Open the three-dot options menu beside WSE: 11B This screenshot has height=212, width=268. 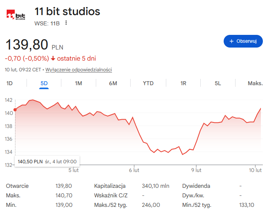(x=66, y=23)
